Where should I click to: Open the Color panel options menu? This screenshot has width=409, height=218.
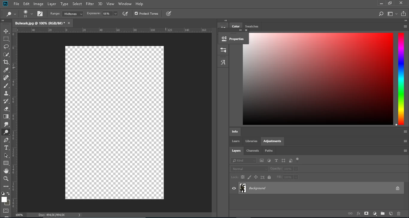[x=405, y=27]
